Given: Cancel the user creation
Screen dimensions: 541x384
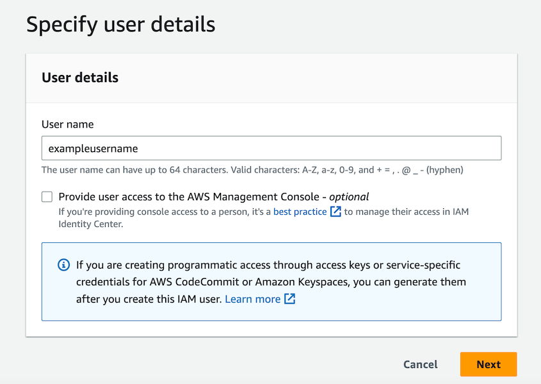Looking at the screenshot, I should 420,364.
